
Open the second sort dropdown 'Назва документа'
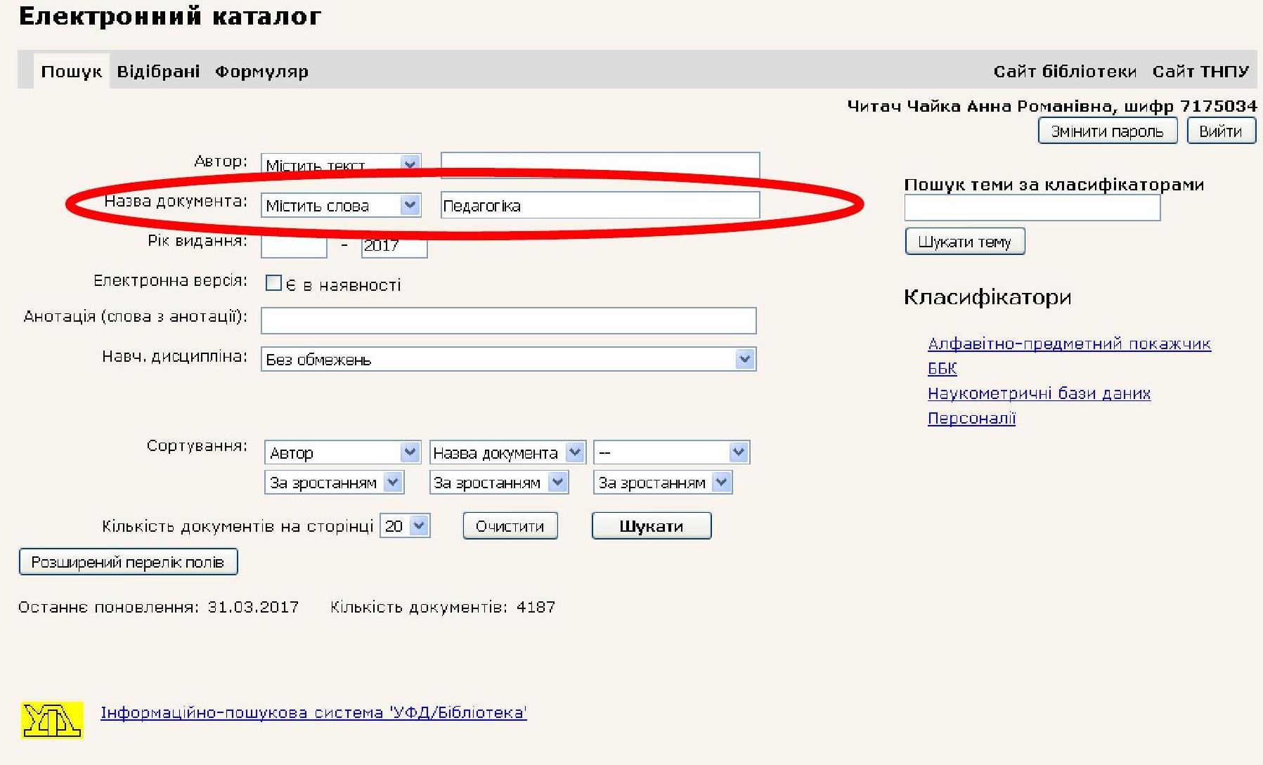coord(507,452)
